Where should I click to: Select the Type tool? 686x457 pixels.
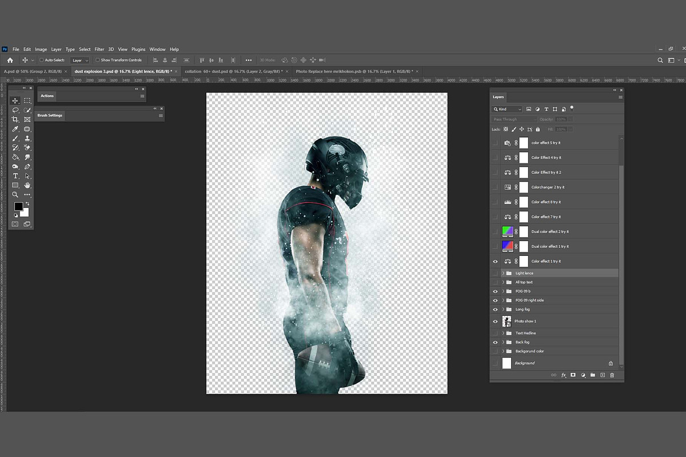[15, 176]
